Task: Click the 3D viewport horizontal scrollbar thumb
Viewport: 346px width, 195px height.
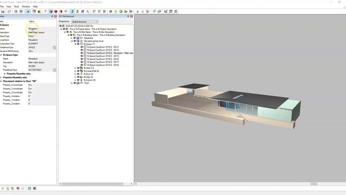Action: coord(314,184)
